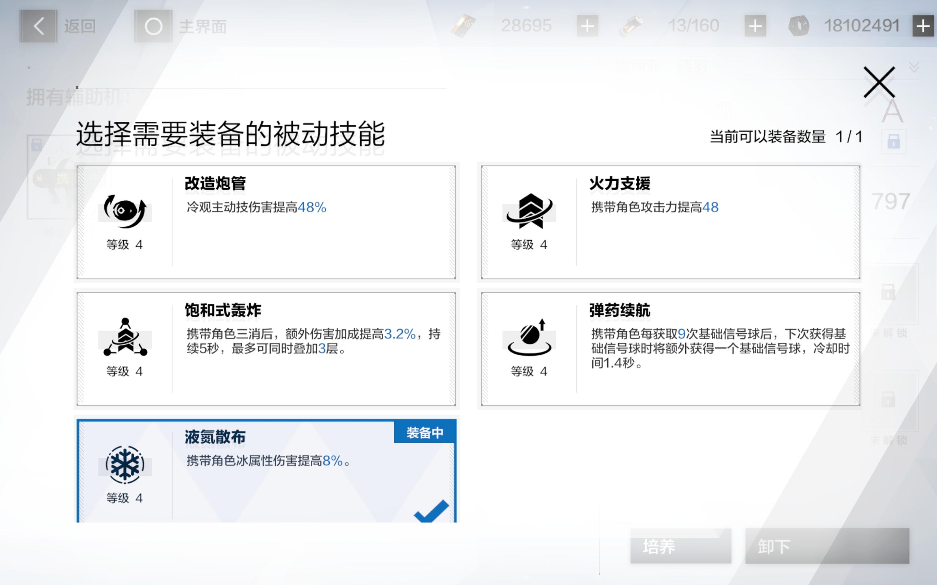The height and width of the screenshot is (585, 937).
Task: Click the 冷观主动技伤害提高48% description
Action: click(x=256, y=207)
